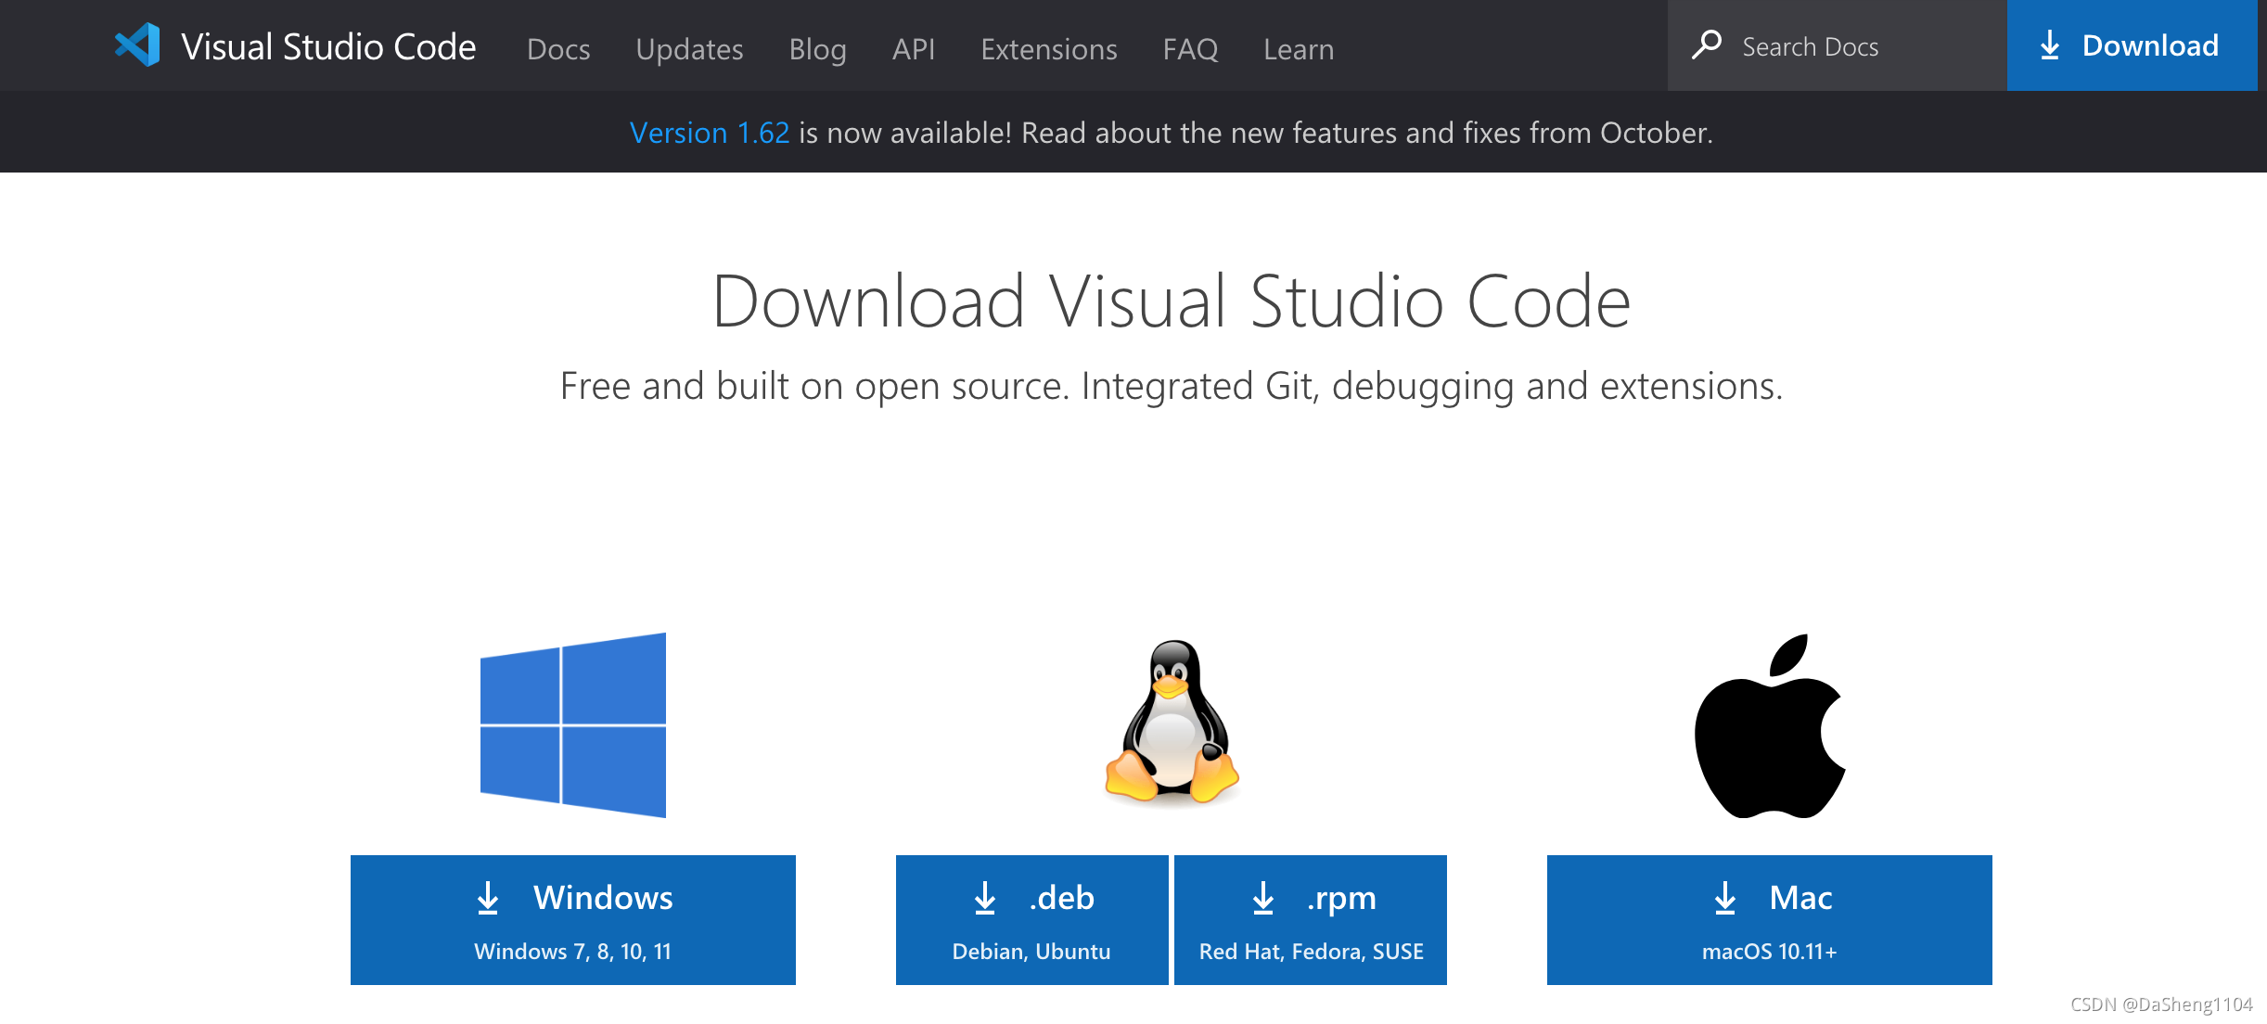This screenshot has height=1024, width=2267.
Task: Open the API navigation item
Action: [x=914, y=48]
